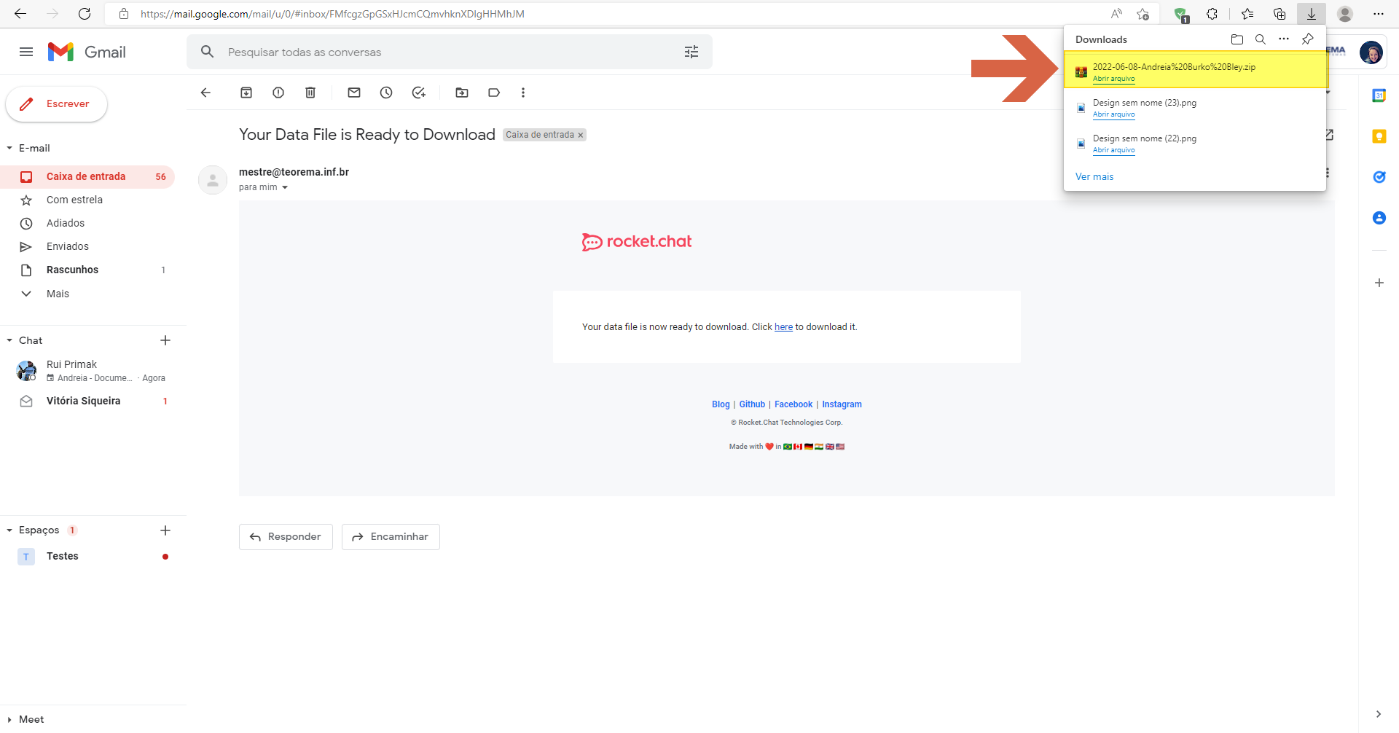Image resolution: width=1399 pixels, height=733 pixels.
Task: Open Instagram link in email footer
Action: click(842, 404)
